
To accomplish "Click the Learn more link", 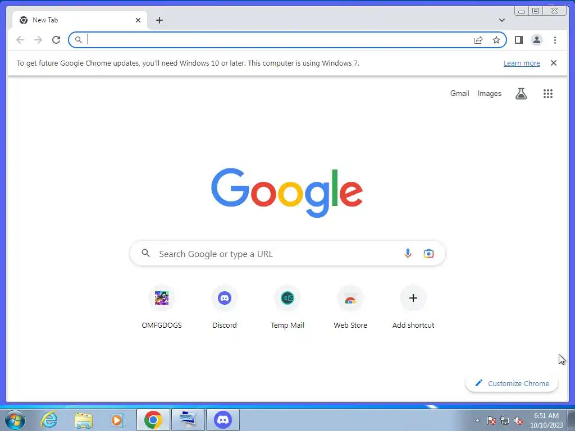I will click(522, 63).
